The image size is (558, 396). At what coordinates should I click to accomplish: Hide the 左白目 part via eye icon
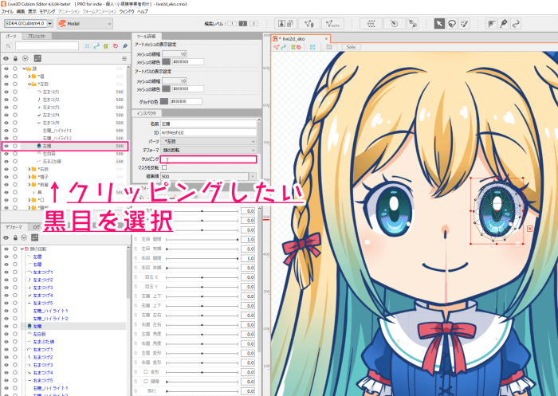pos(6,154)
